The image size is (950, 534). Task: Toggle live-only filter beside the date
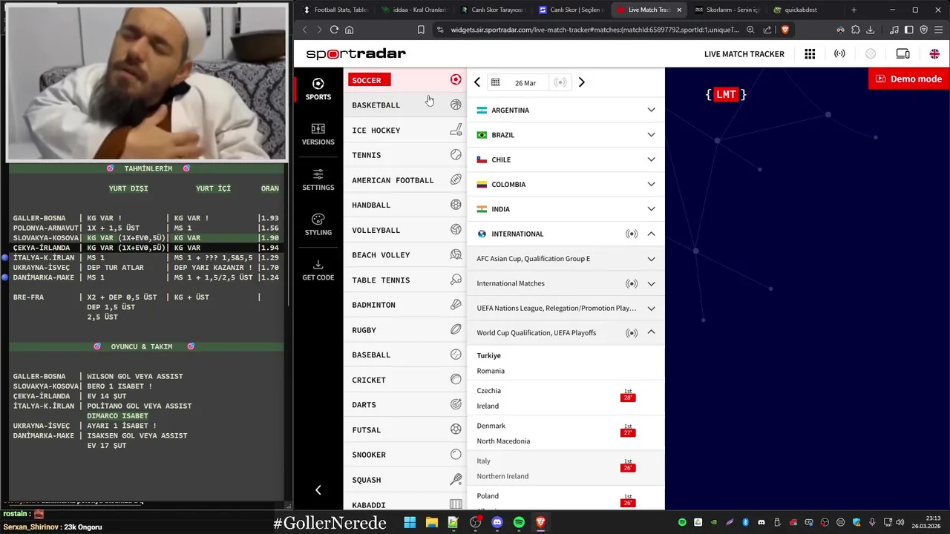click(x=560, y=82)
